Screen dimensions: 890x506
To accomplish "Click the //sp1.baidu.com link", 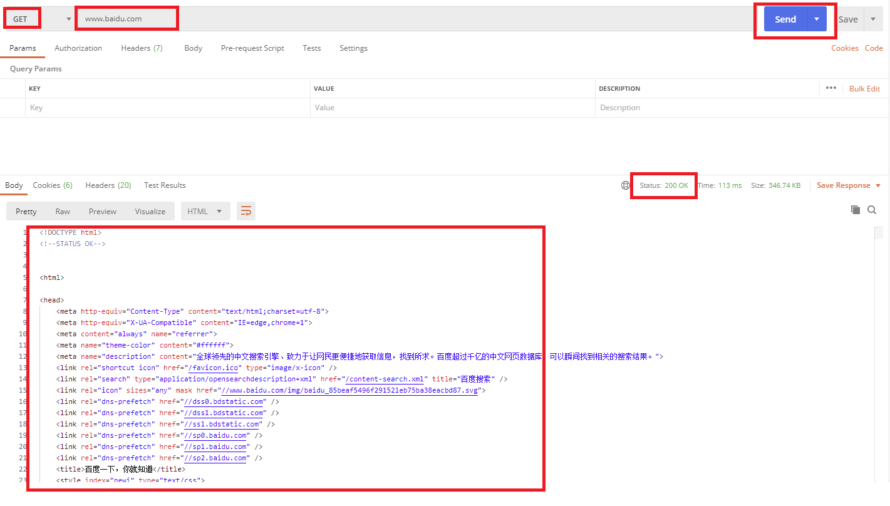I will tap(217, 447).
